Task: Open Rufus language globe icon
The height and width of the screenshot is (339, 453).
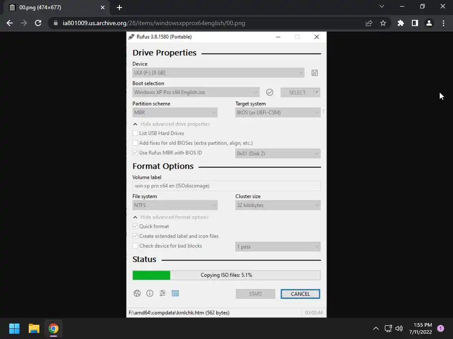Action: 137,293
